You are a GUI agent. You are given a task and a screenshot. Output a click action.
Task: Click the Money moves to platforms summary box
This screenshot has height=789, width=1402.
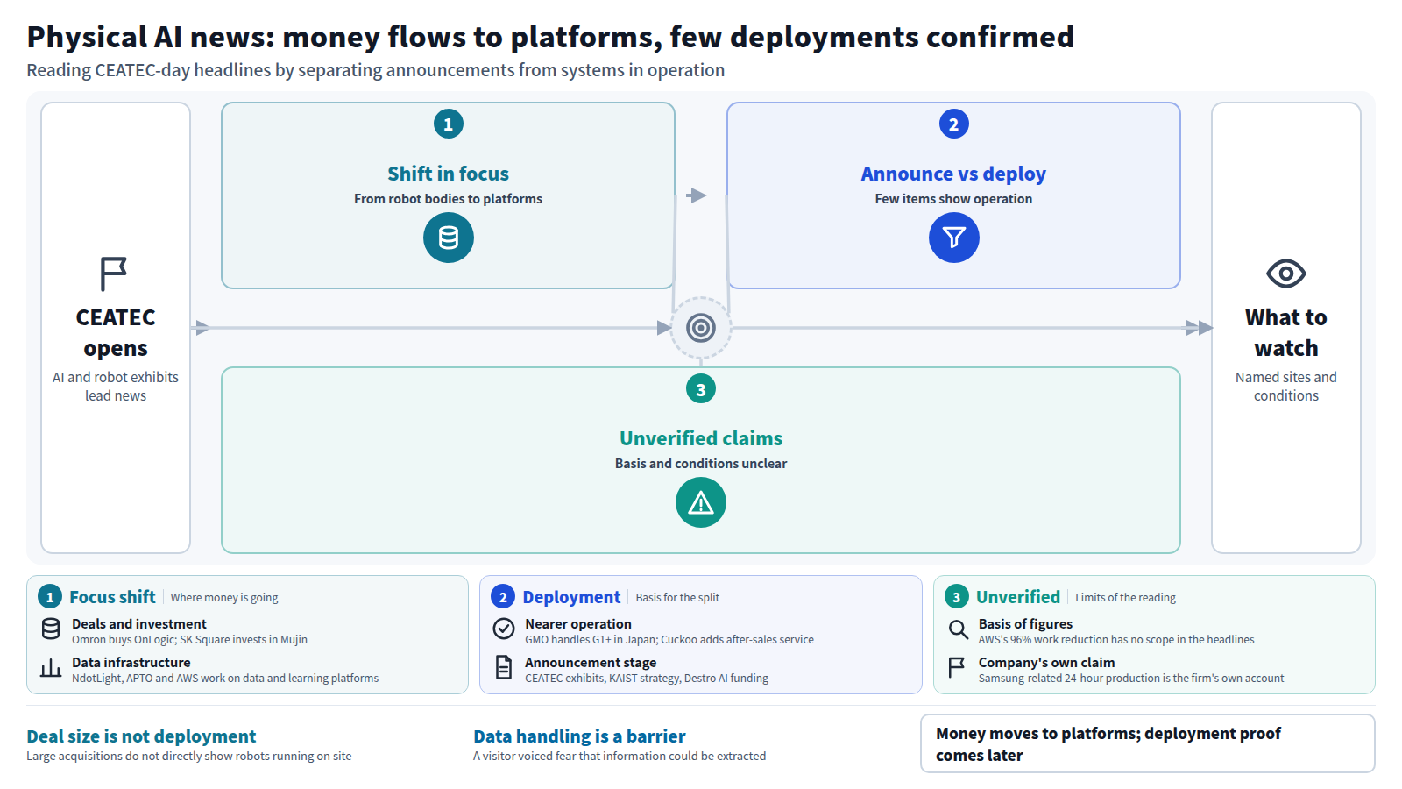point(1147,743)
